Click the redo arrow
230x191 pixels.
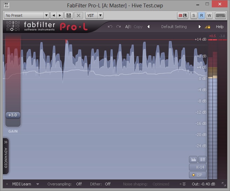[119, 27]
